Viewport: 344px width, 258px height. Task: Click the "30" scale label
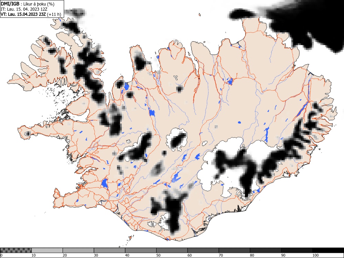96,255
